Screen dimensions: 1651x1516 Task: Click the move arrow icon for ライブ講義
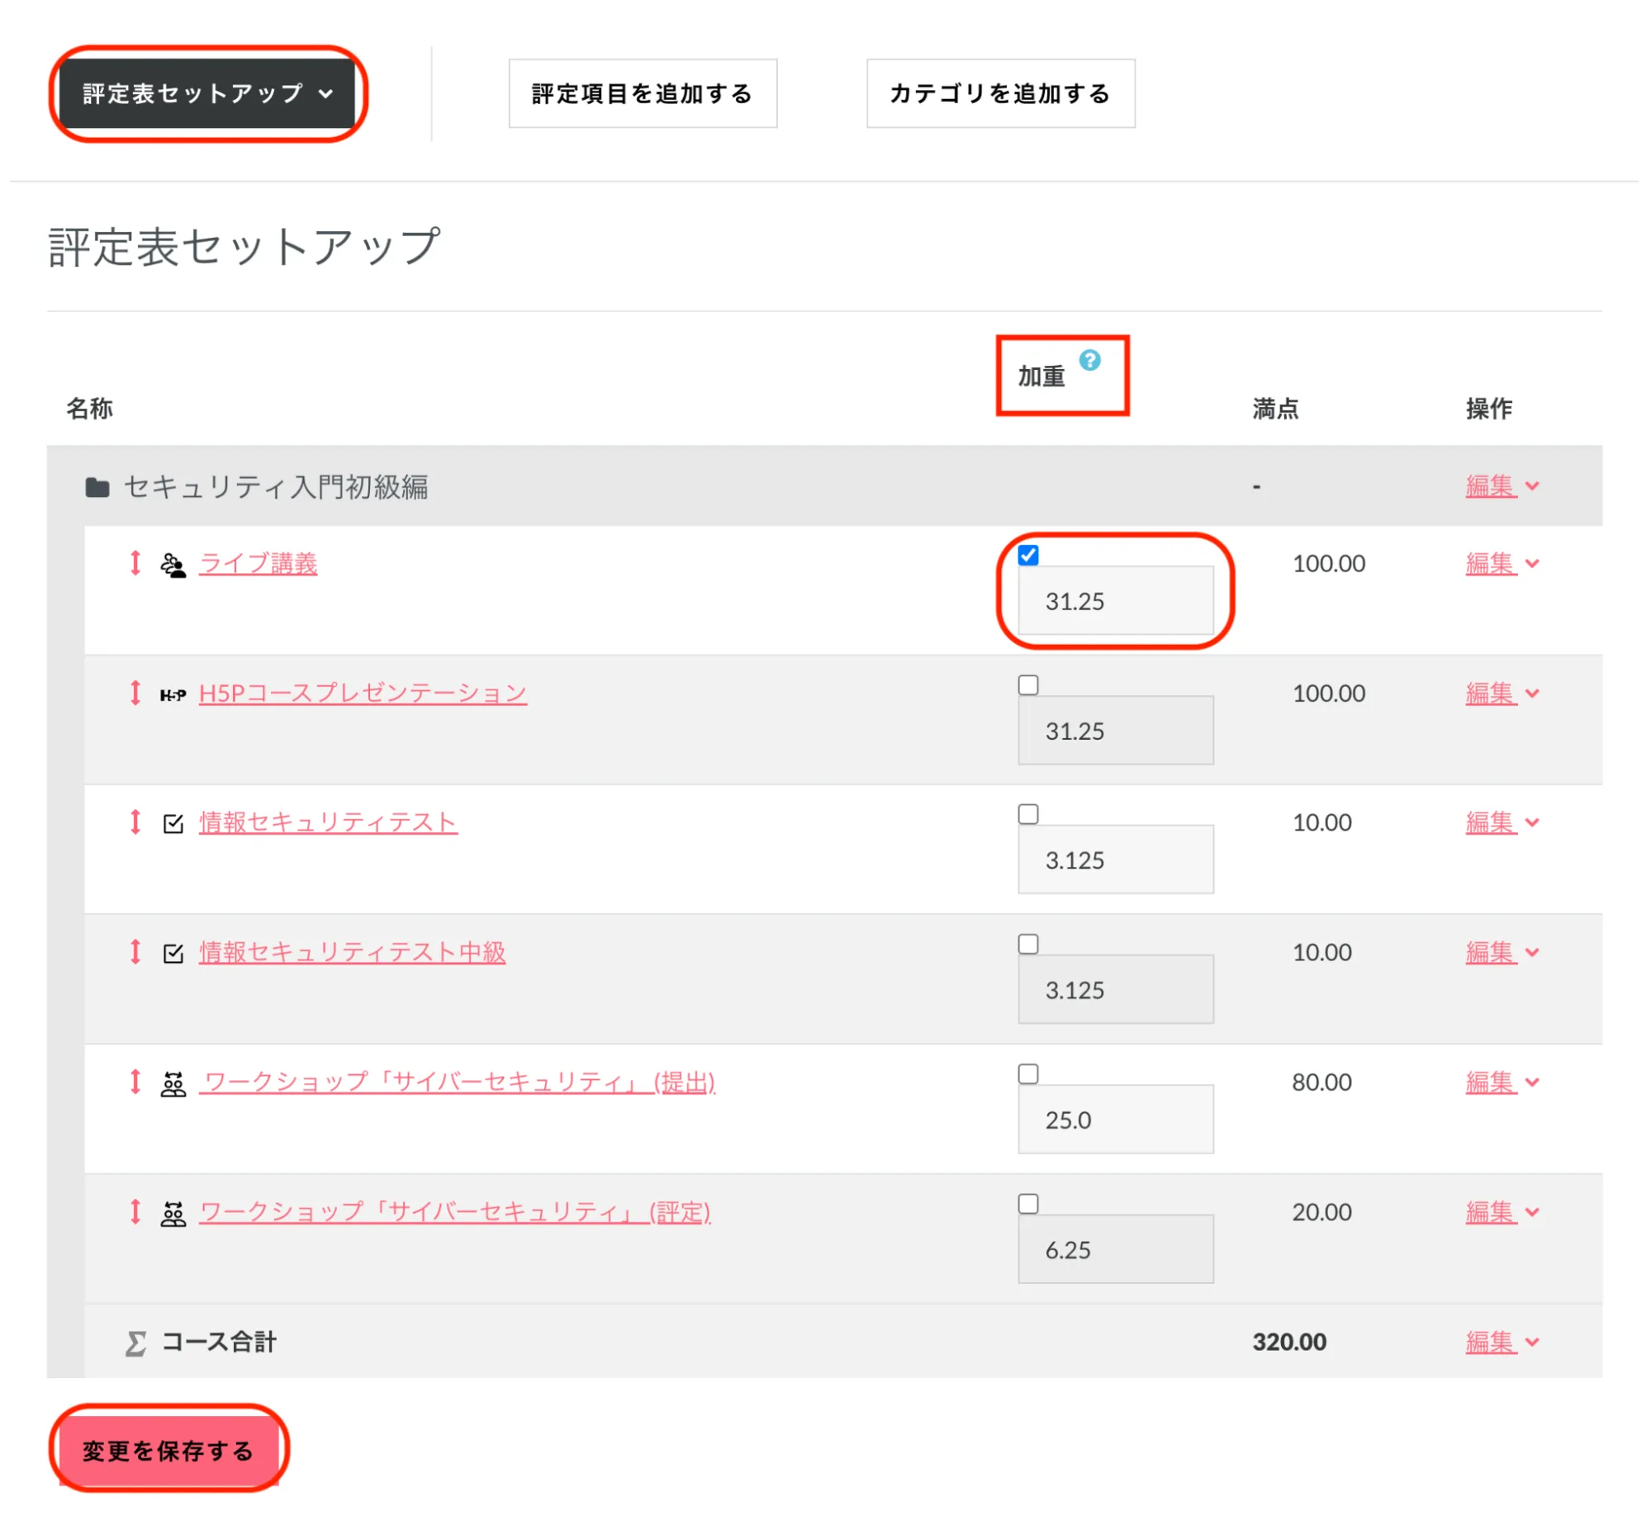pos(135,563)
